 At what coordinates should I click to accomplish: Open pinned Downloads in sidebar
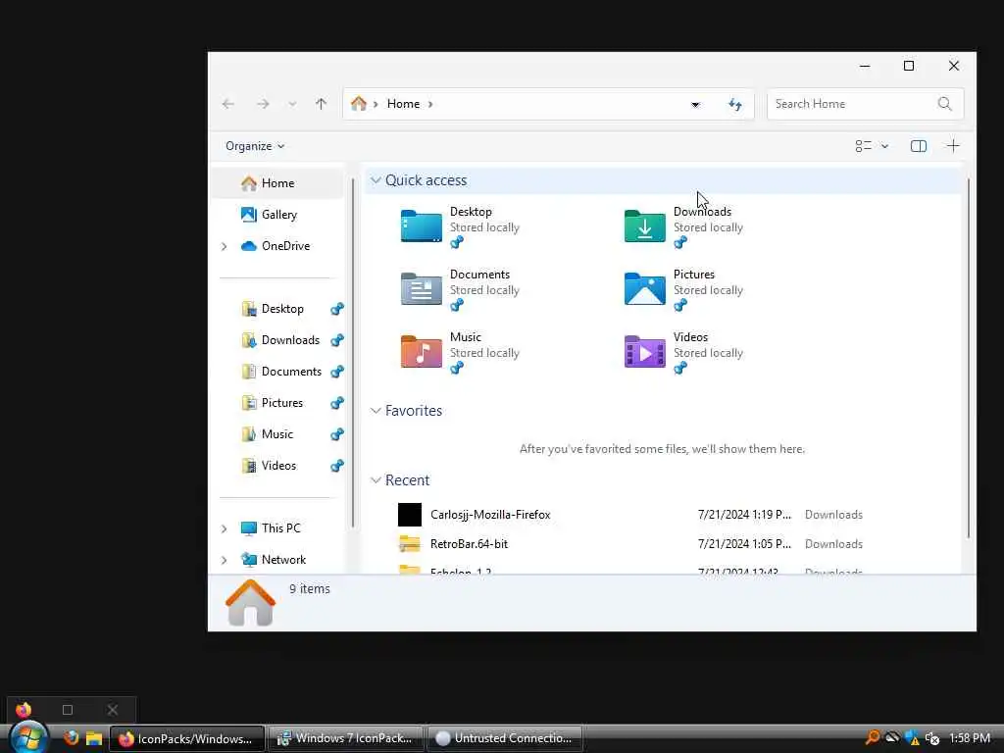click(x=290, y=340)
